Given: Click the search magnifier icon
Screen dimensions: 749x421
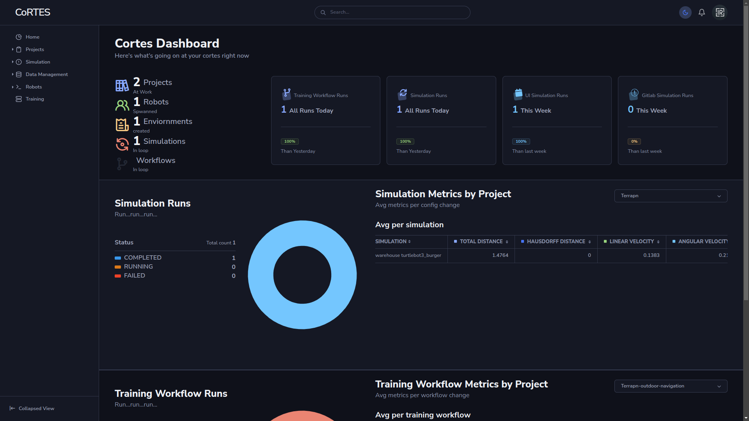Looking at the screenshot, I should click(323, 12).
